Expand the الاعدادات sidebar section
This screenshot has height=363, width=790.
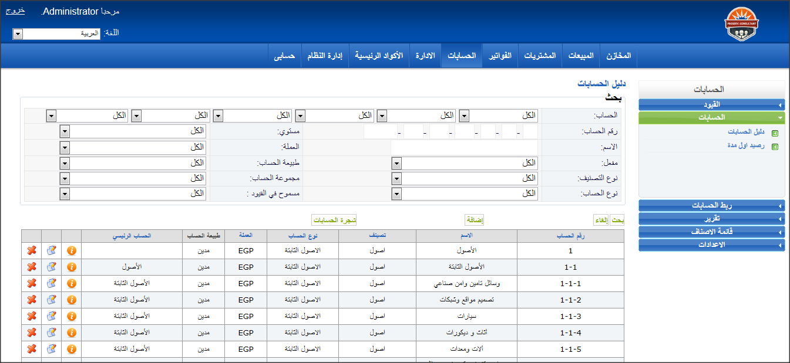point(711,245)
